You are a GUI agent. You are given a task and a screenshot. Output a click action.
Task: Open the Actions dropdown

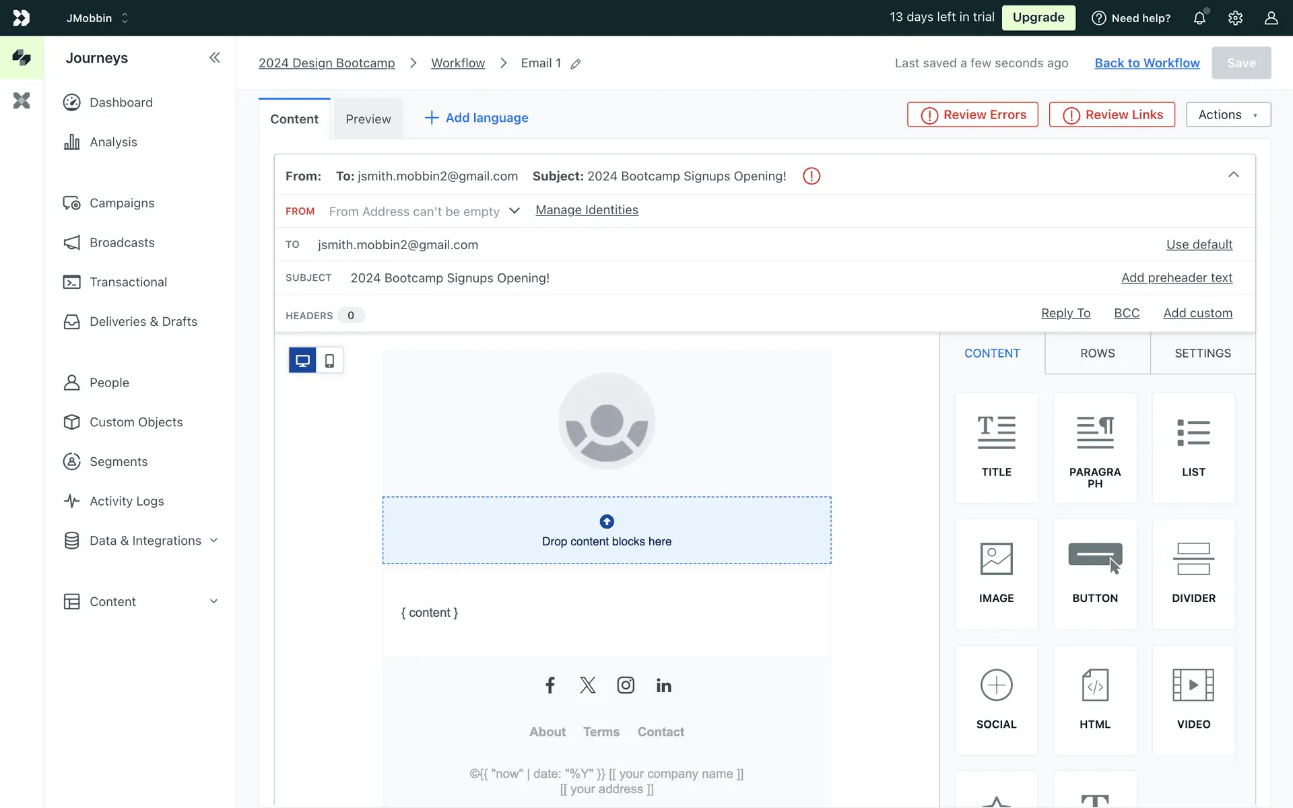[x=1228, y=114]
